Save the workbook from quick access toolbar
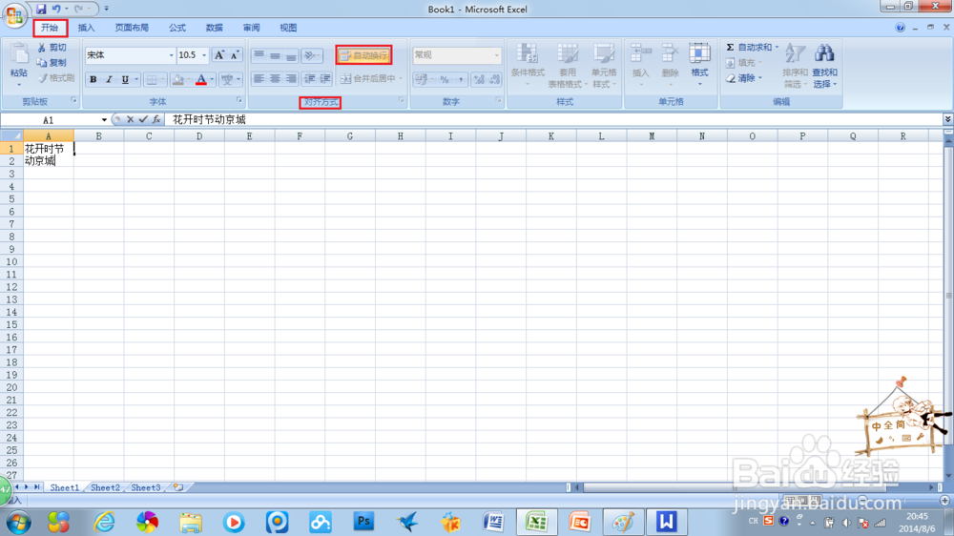This screenshot has height=536, width=954. coord(41,9)
